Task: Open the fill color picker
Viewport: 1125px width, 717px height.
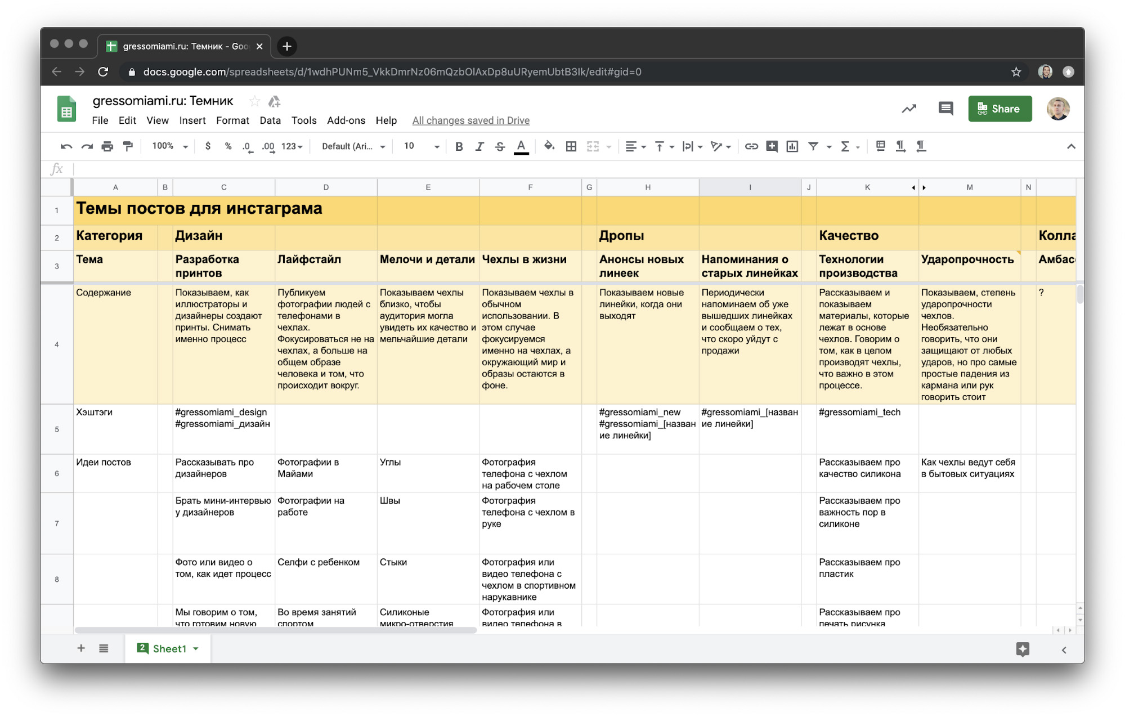Action: point(549,146)
